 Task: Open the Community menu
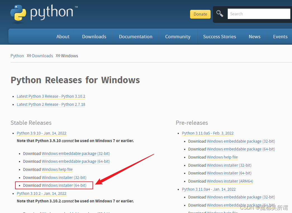point(178,37)
